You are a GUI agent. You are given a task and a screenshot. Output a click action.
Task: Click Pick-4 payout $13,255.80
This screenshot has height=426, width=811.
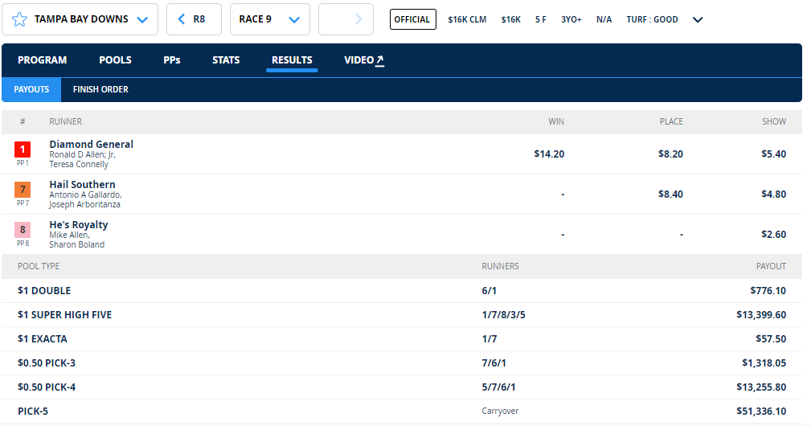(x=761, y=387)
